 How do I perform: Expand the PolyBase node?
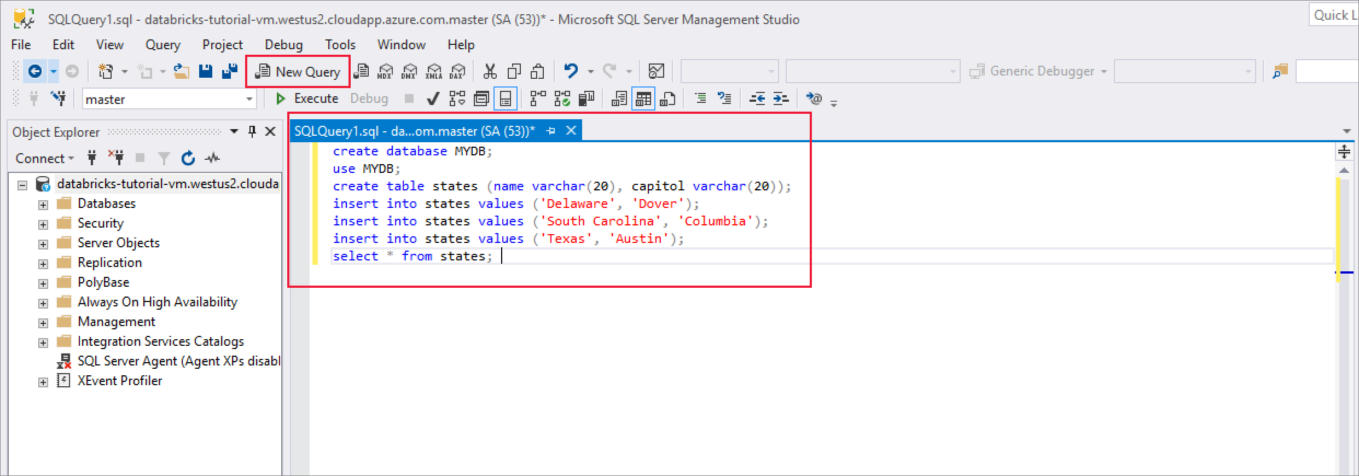(x=43, y=283)
